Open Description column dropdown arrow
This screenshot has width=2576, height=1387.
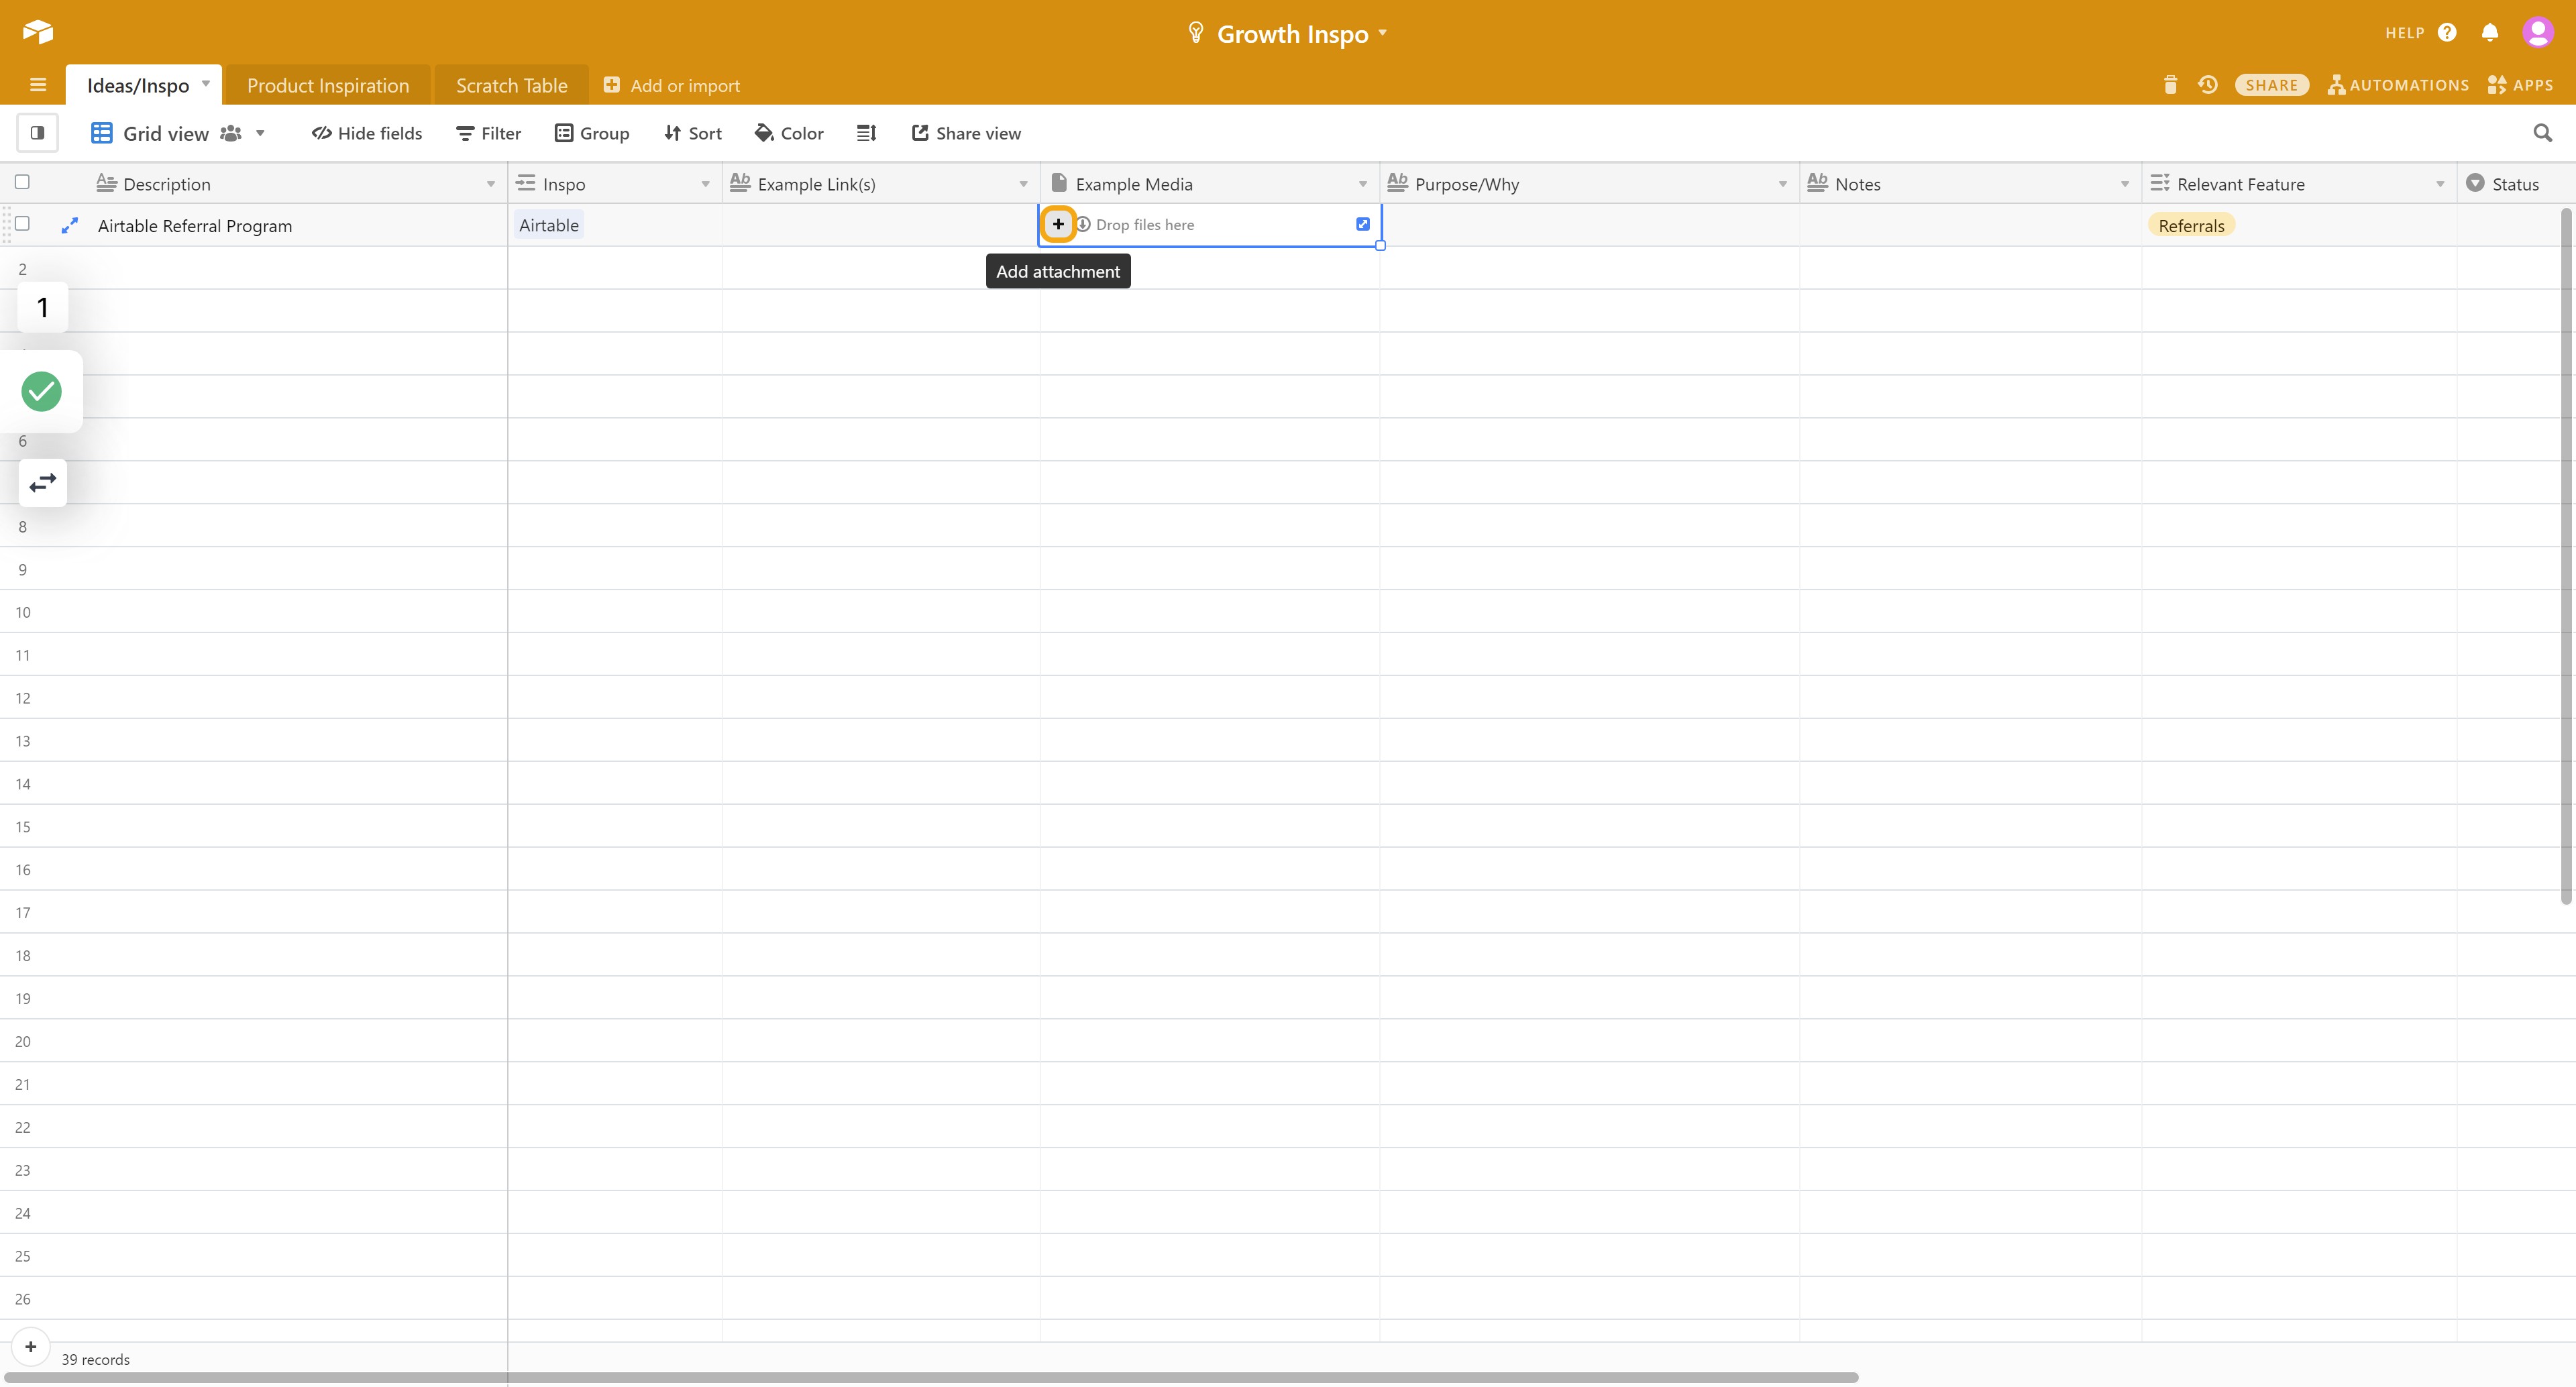click(x=491, y=184)
